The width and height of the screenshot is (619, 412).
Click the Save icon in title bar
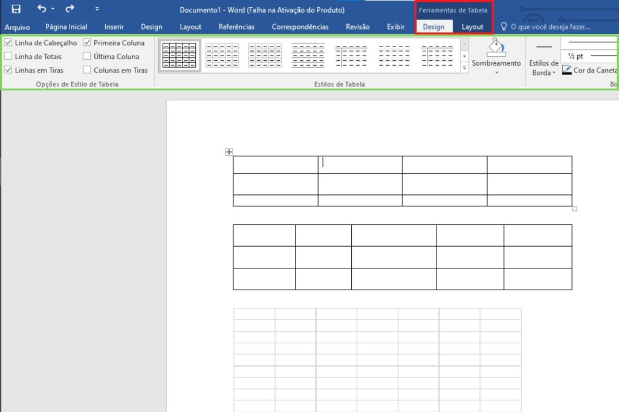(16, 9)
